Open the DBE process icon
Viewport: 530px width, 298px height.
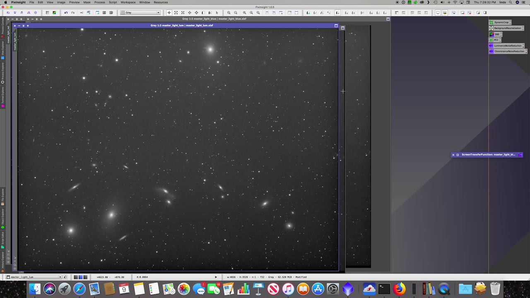(x=495, y=34)
